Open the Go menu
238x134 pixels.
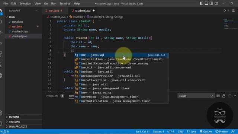pyautogui.click(x=46, y=3)
